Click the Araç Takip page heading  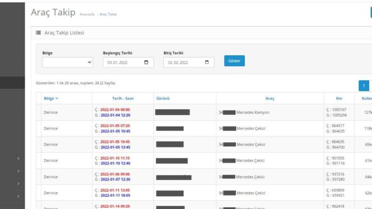click(x=53, y=12)
